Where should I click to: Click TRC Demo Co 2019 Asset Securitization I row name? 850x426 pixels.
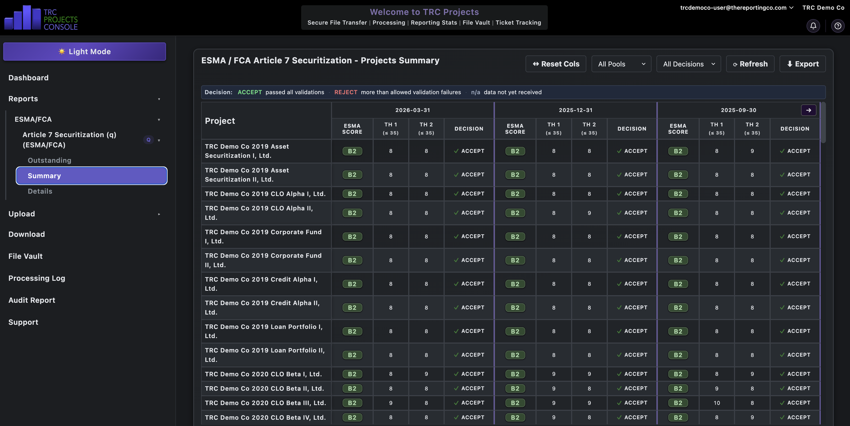[x=247, y=151]
